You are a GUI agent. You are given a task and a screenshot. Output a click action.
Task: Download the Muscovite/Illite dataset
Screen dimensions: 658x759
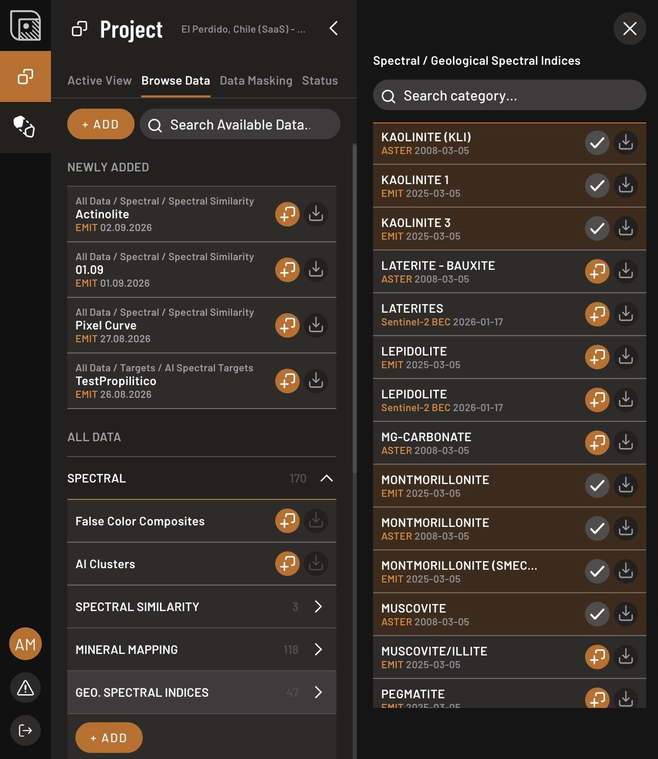626,657
